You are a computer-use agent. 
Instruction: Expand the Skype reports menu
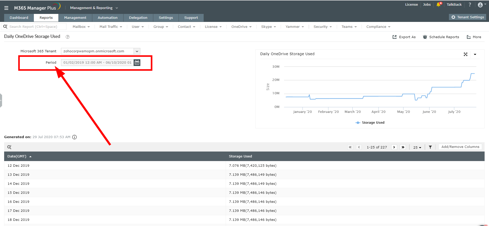pyautogui.click(x=269, y=27)
